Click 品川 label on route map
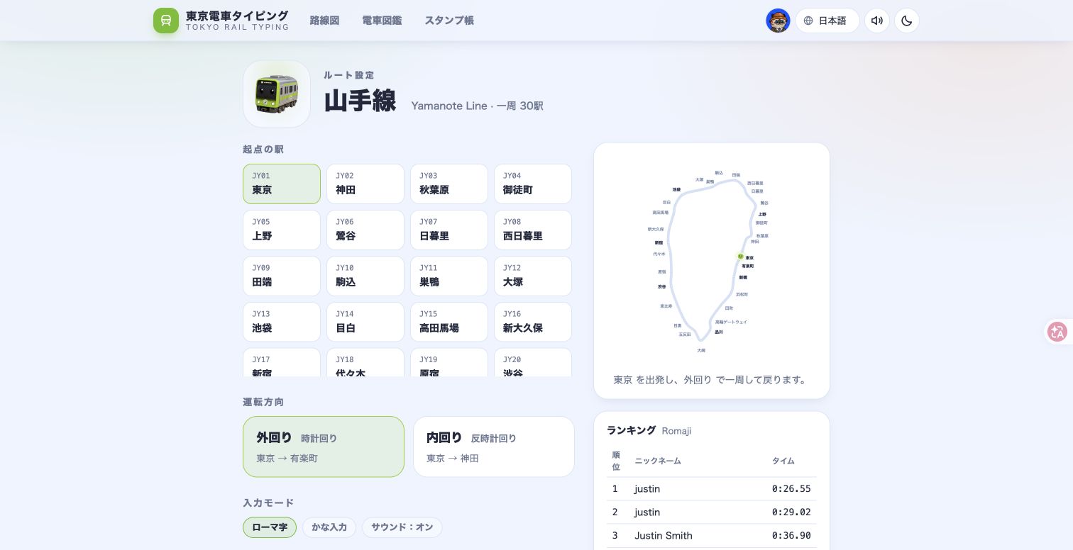 tap(719, 332)
